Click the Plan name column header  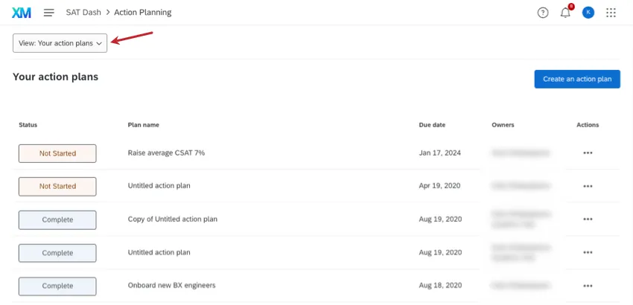pos(144,125)
